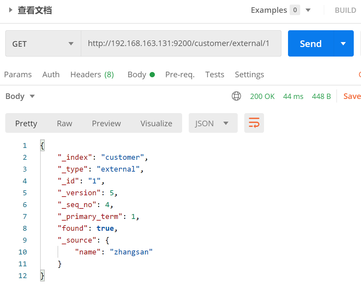Click the true value of found
The width and height of the screenshot is (361, 287).
tap(105, 228)
